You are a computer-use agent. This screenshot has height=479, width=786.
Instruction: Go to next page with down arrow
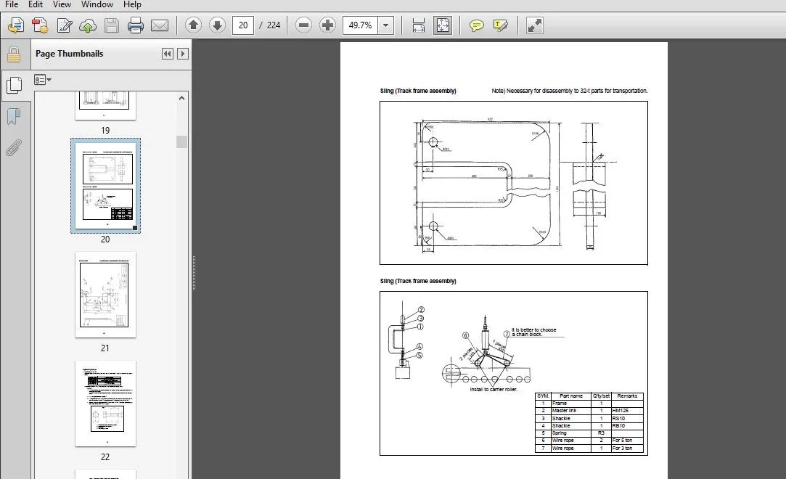pyautogui.click(x=217, y=25)
